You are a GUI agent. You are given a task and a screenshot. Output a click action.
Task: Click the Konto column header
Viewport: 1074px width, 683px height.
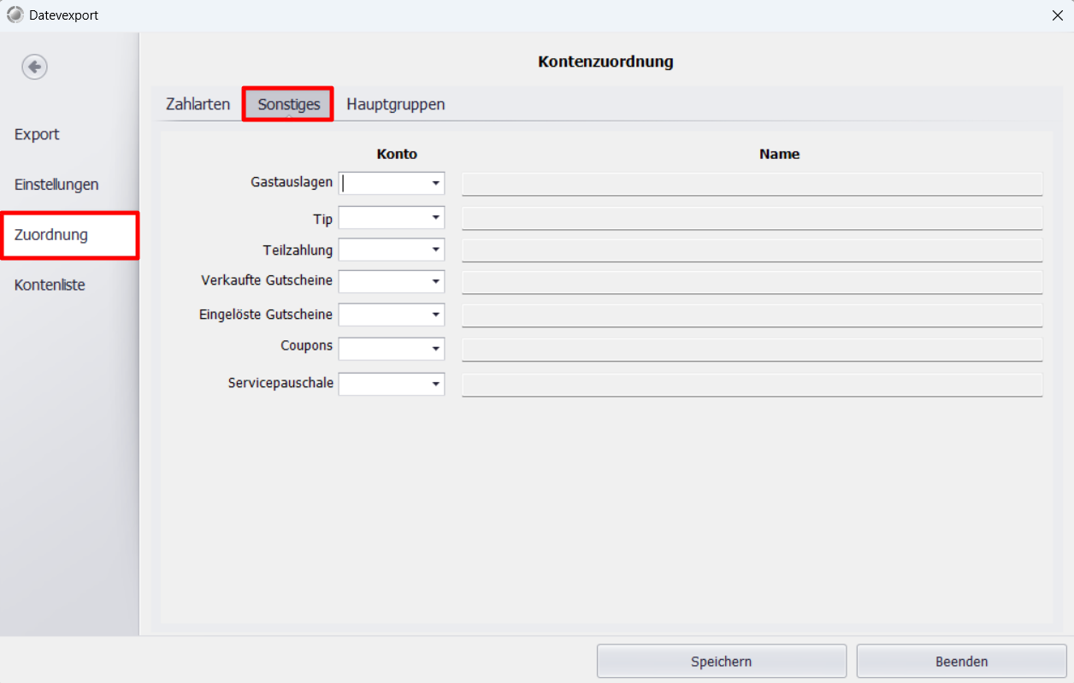coord(397,154)
